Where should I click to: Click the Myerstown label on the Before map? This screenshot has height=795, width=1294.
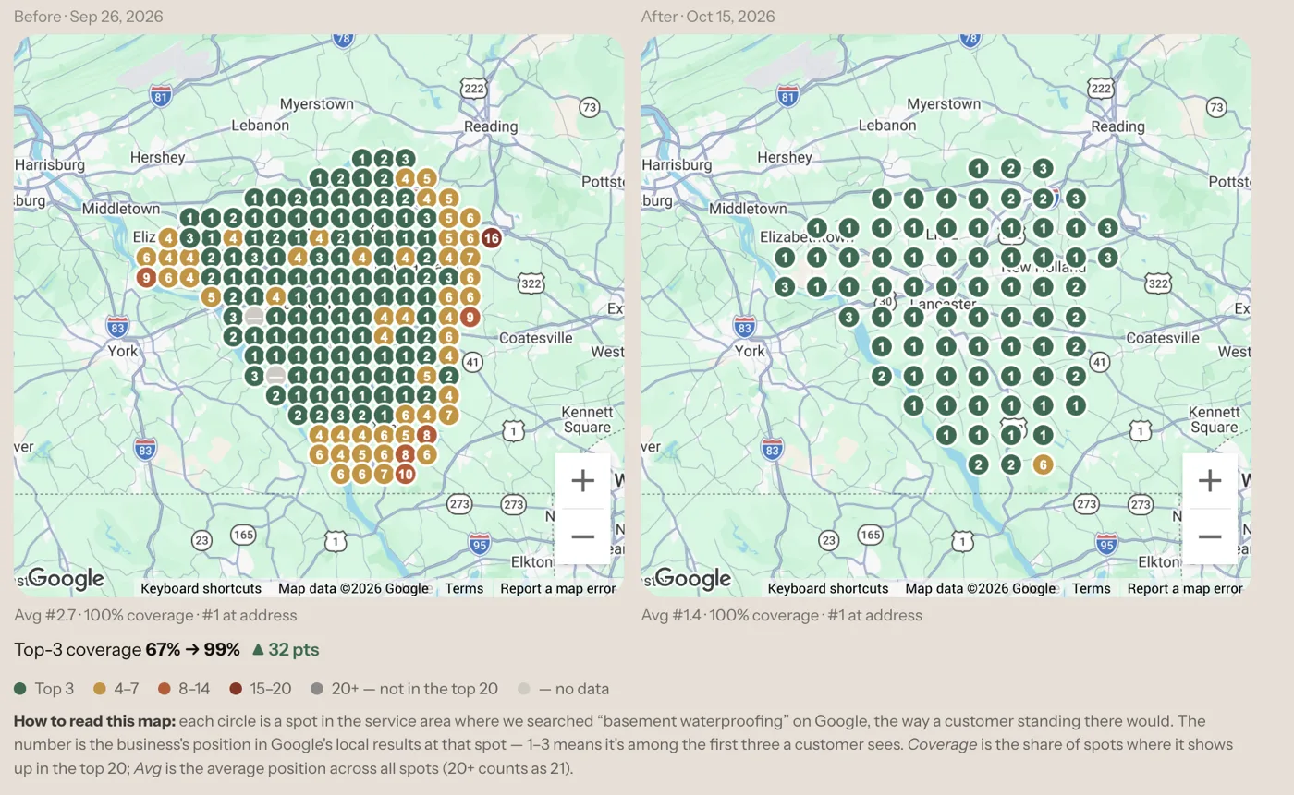[x=317, y=103]
